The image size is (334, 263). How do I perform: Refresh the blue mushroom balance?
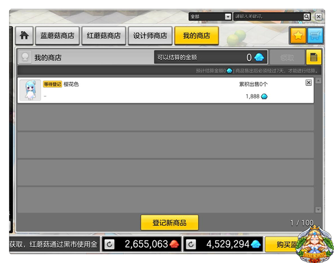coord(191,244)
